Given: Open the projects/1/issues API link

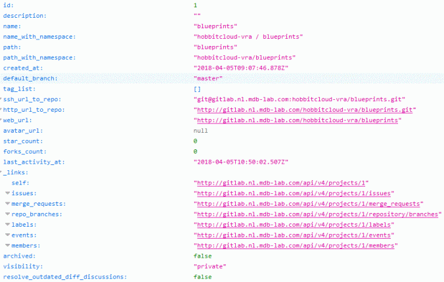Looking at the screenshot, I should pyautogui.click(x=296, y=193).
